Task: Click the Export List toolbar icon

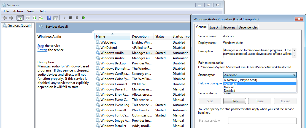Action: [x=41, y=18]
